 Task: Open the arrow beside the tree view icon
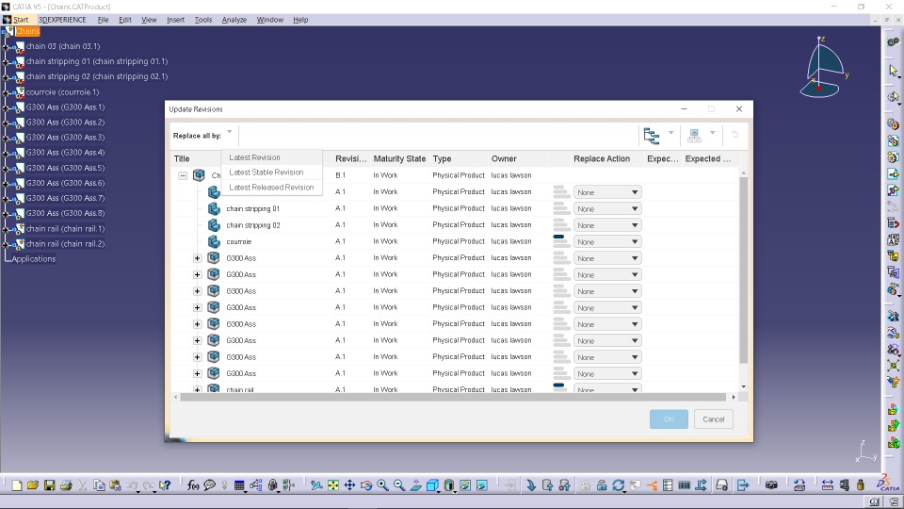pyautogui.click(x=671, y=133)
